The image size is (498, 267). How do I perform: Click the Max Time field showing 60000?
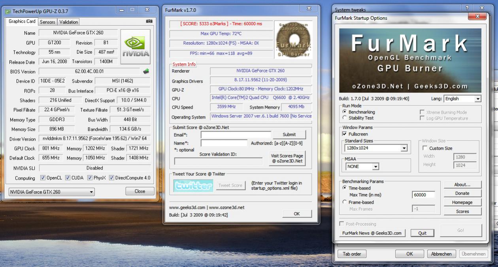[x=423, y=195]
